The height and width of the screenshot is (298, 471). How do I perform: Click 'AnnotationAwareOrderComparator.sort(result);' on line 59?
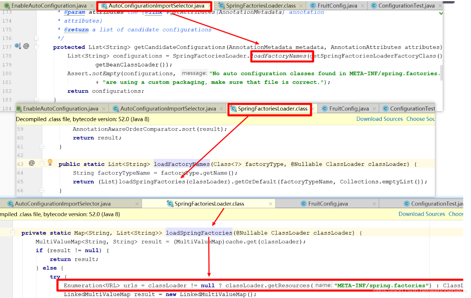[x=150, y=129]
